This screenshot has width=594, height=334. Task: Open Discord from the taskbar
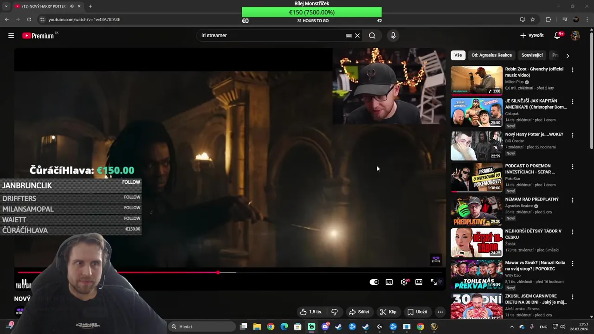coord(325,327)
